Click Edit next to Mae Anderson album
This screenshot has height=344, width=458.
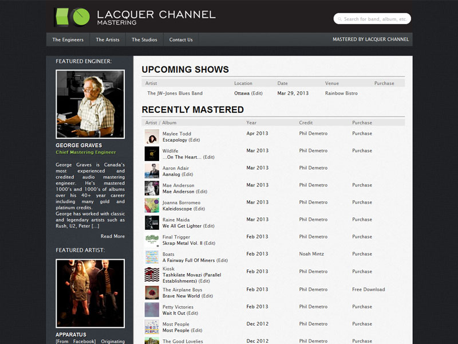click(202, 191)
